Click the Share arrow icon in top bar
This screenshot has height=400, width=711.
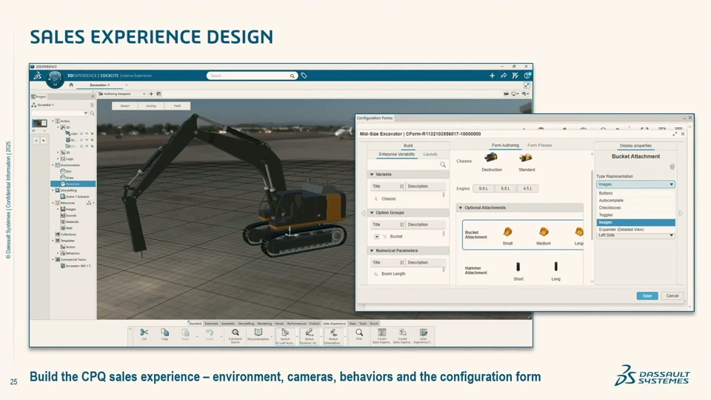504,76
